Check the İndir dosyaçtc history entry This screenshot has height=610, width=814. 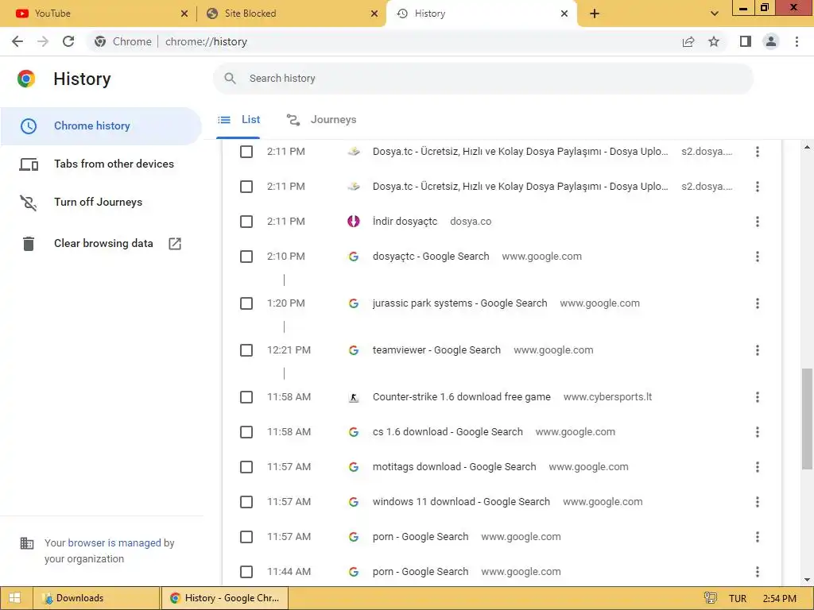[x=246, y=222]
